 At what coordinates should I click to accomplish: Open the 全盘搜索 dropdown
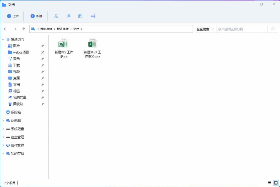(x=205, y=29)
